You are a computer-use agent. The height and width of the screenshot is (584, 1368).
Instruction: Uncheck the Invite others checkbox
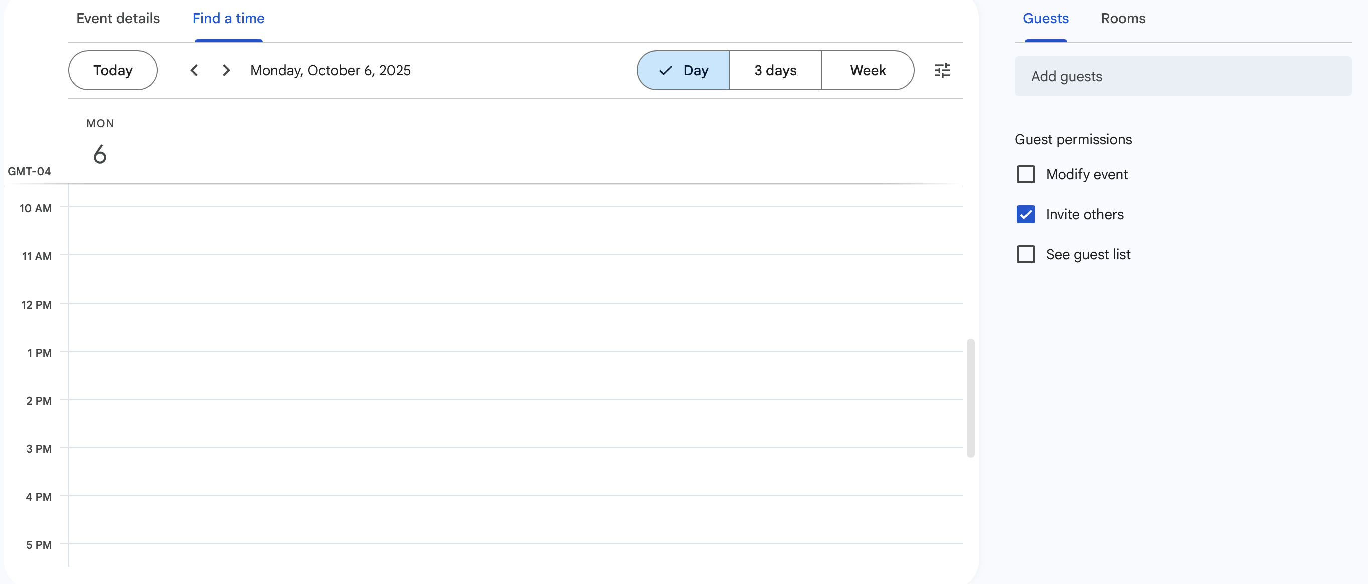pyautogui.click(x=1025, y=215)
